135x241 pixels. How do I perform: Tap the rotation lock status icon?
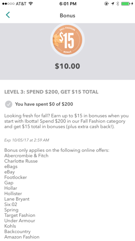click(107, 4)
